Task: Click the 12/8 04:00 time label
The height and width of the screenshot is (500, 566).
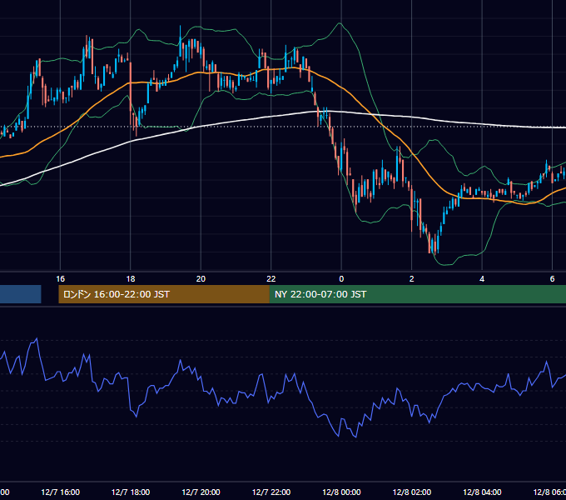Action: click(x=482, y=492)
